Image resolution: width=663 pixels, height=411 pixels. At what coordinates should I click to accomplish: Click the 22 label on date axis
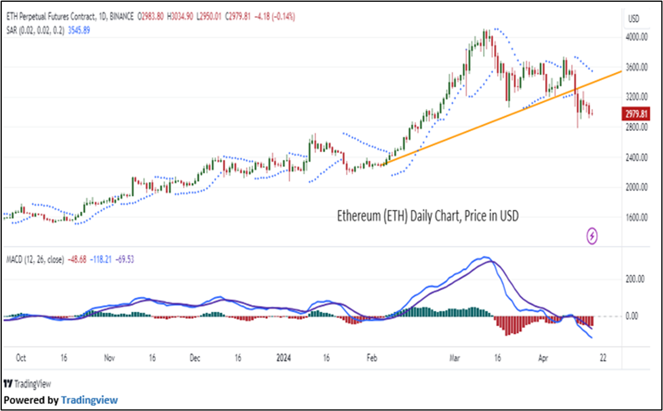point(603,358)
